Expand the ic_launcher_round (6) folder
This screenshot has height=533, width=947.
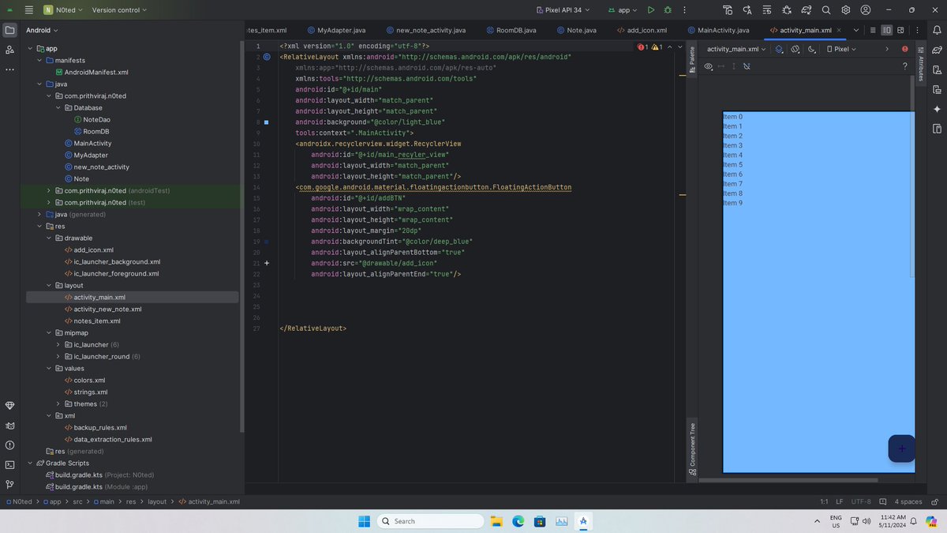pos(58,356)
